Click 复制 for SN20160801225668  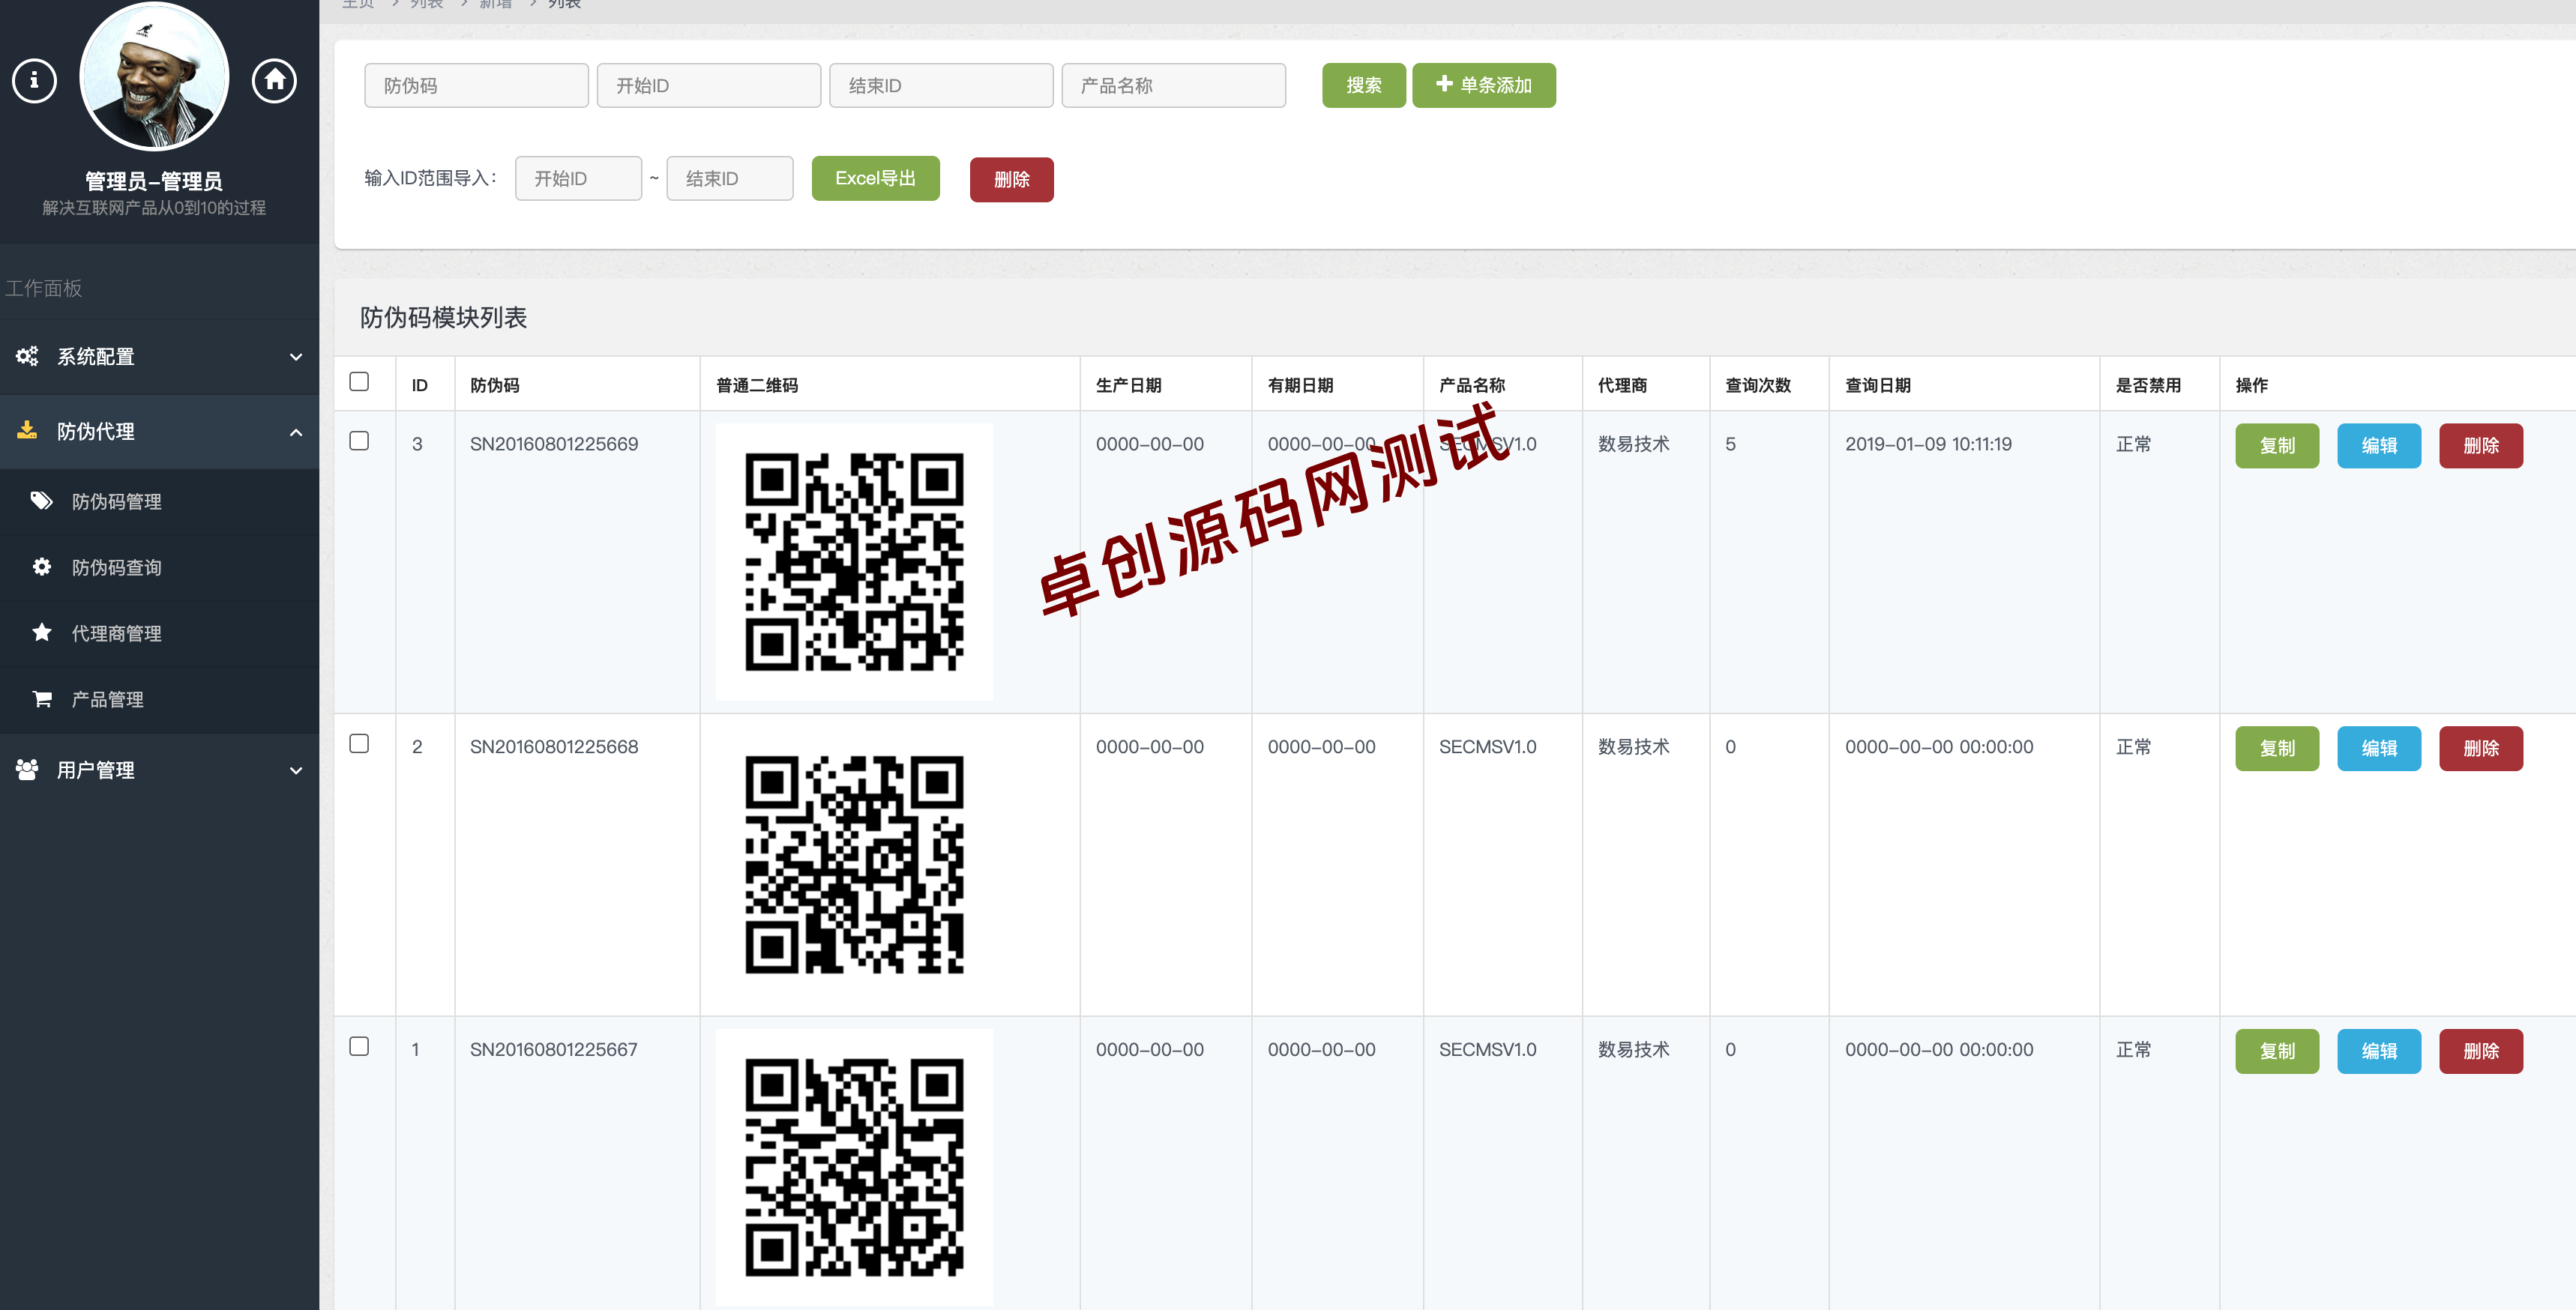click(x=2277, y=749)
